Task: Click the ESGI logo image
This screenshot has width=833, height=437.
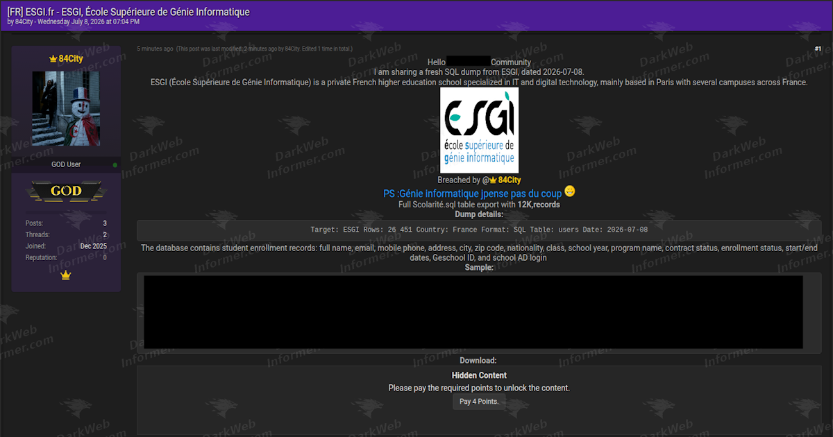Action: click(x=479, y=130)
